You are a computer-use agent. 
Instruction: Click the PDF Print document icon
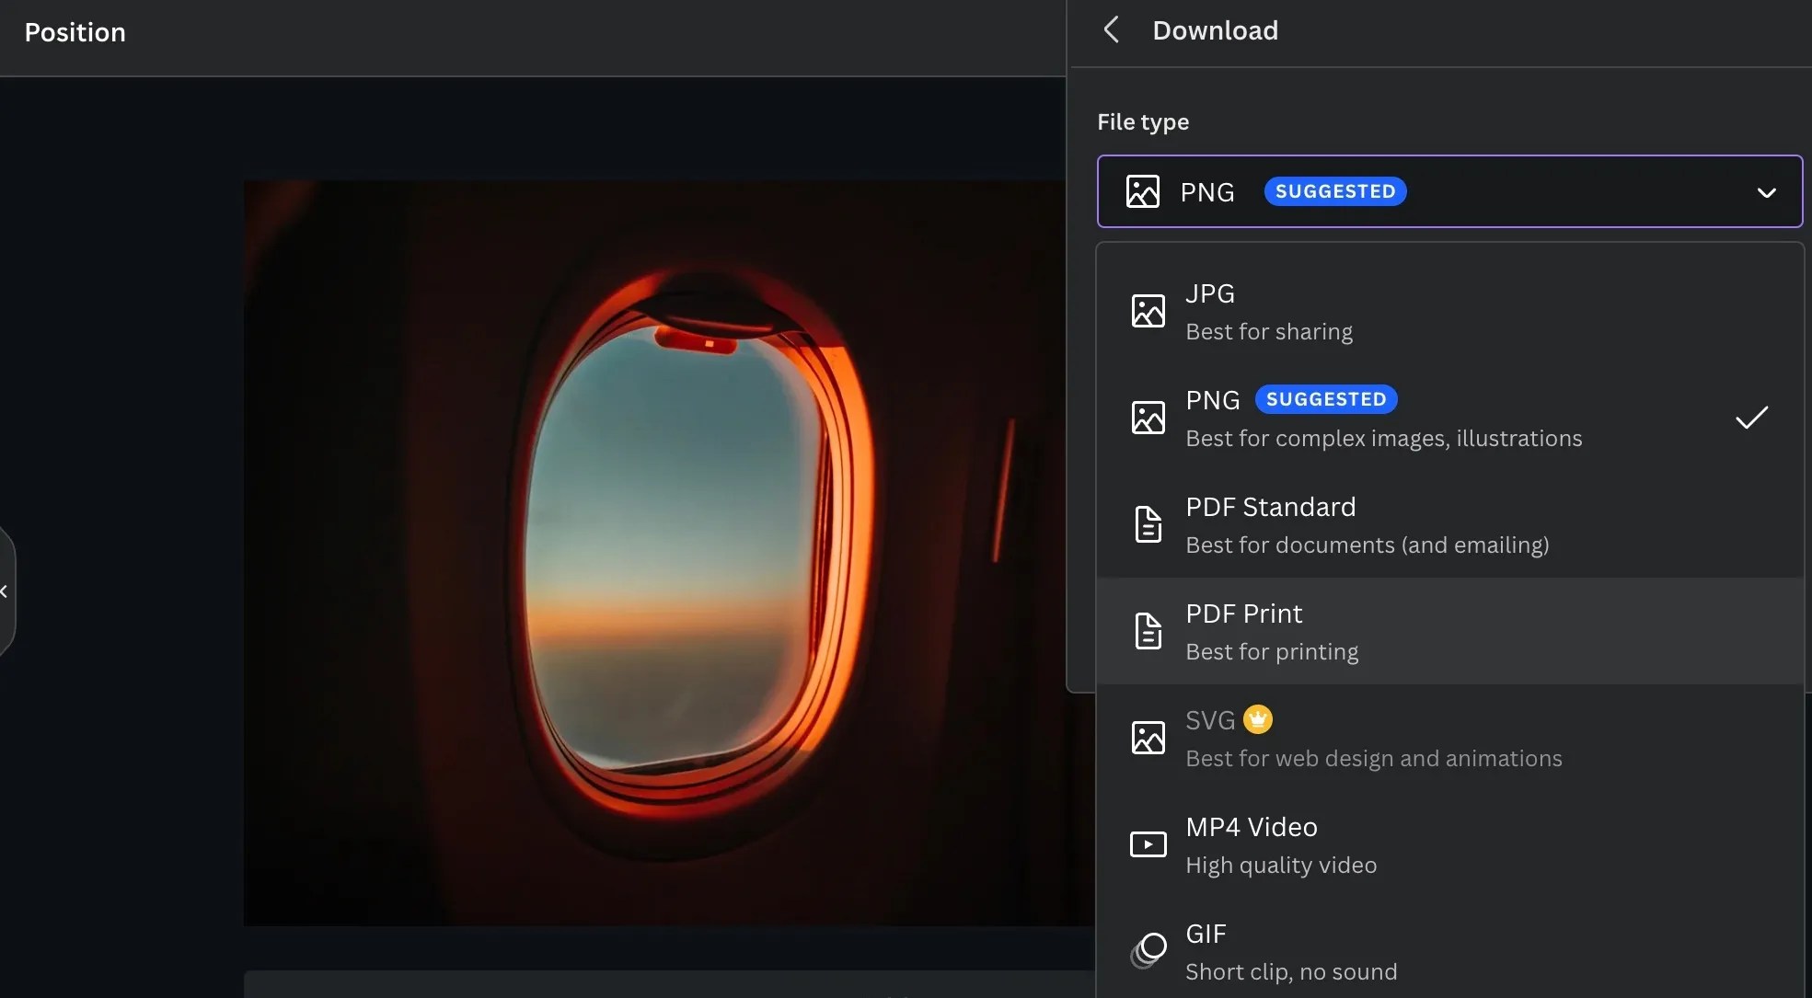[1148, 631]
